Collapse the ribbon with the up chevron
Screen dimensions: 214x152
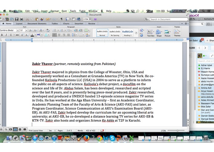click(182, 24)
